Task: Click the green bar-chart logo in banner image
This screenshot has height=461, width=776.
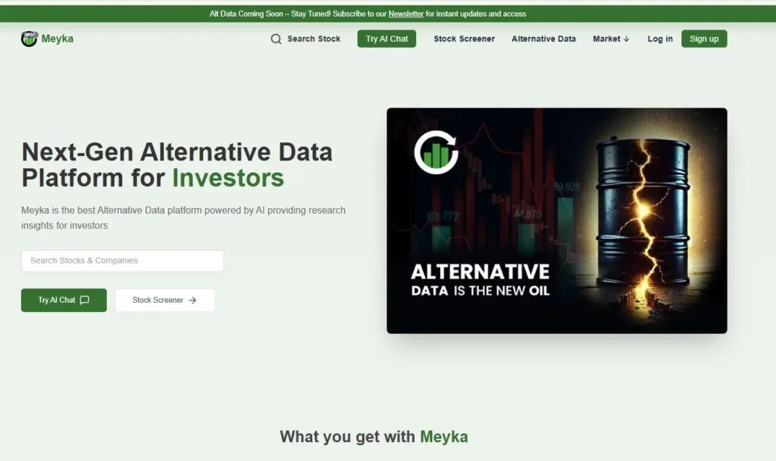Action: 436,152
